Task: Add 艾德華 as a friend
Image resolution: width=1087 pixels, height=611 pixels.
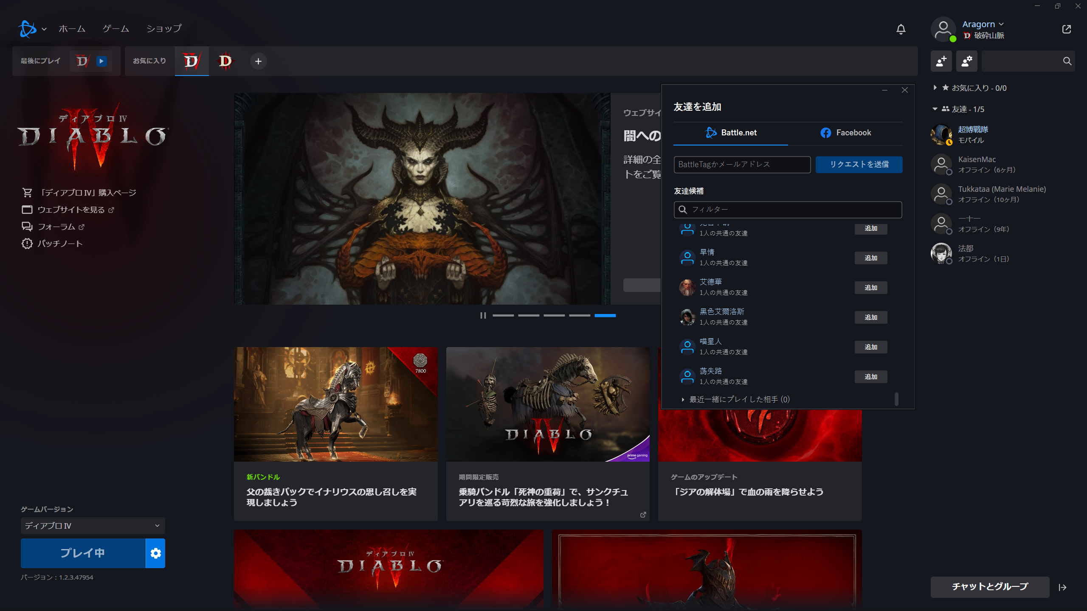Action: click(871, 288)
